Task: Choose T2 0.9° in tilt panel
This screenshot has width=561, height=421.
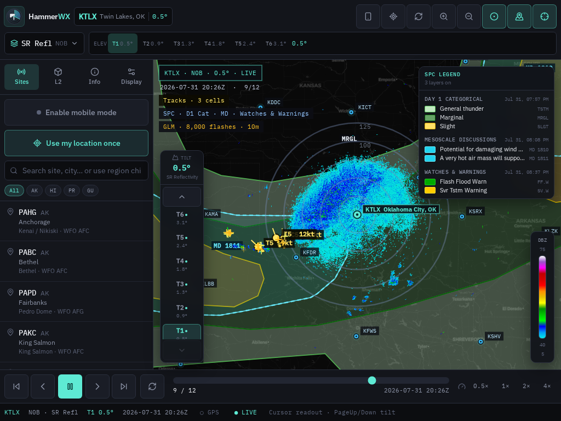Action: coord(182,311)
